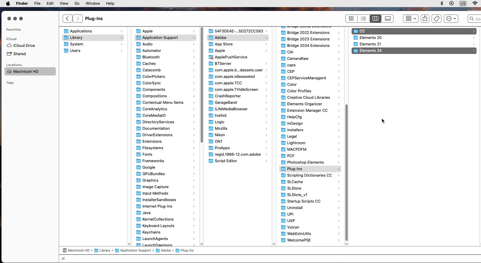Select the Creative Cloud Libraries folder
481x263 pixels.
tap(310, 97)
